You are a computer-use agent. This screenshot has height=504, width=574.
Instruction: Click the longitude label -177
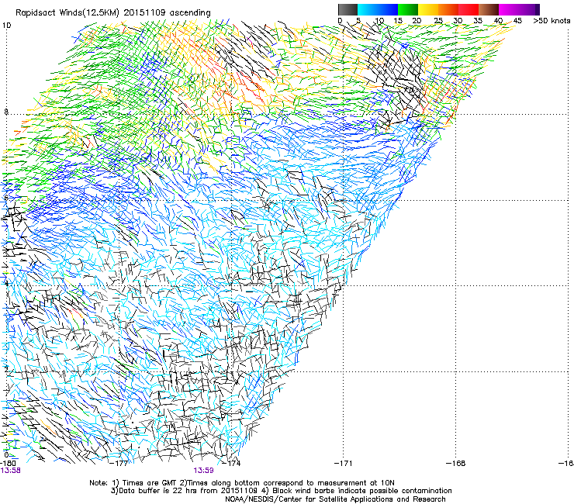pyautogui.click(x=119, y=463)
